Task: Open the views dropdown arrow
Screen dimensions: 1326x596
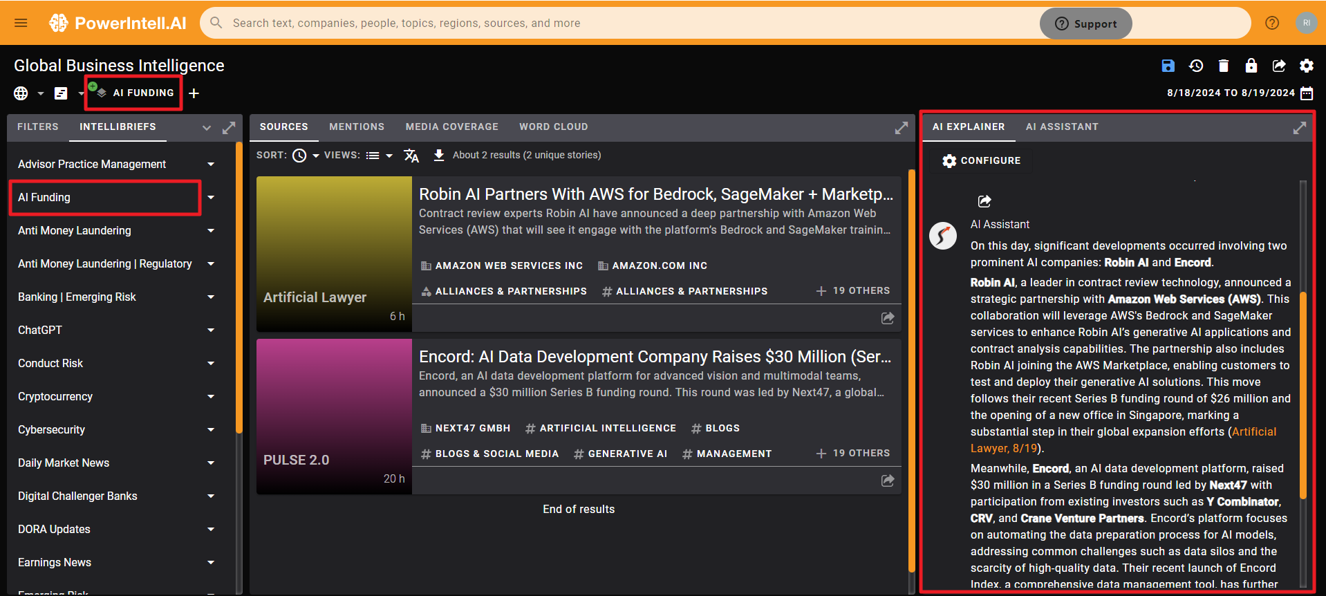Action: (389, 156)
